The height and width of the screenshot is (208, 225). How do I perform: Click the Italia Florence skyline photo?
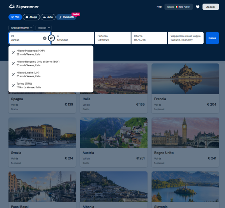(x=120, y=79)
